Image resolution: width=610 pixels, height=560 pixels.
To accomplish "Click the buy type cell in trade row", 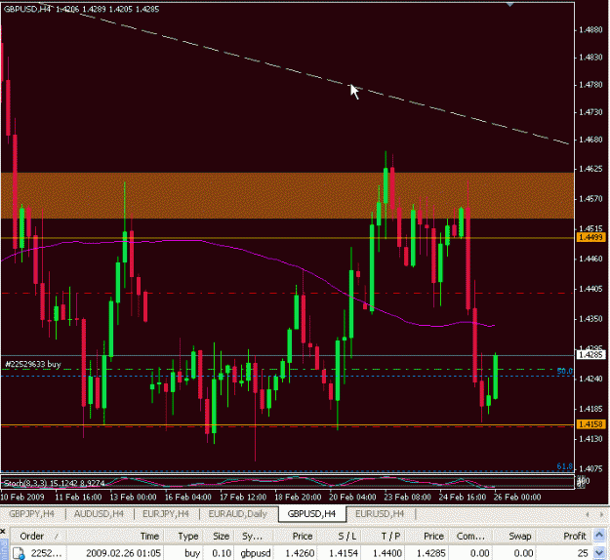I will click(x=192, y=553).
